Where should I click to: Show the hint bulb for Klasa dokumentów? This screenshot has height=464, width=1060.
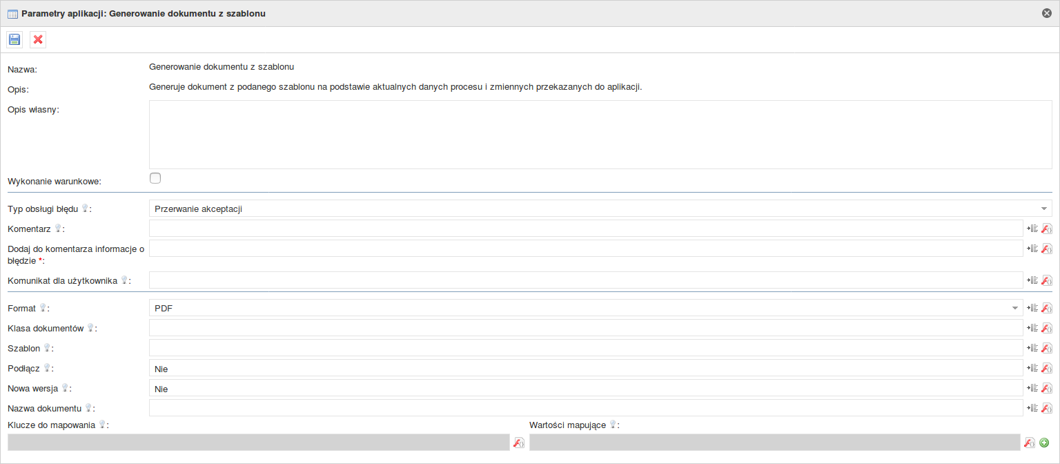(x=90, y=327)
